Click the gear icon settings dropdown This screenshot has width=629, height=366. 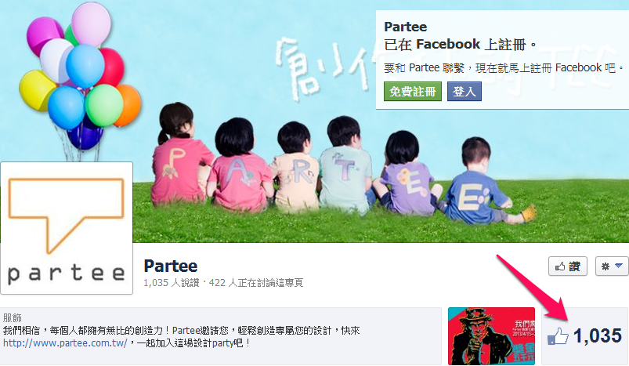coord(612,266)
